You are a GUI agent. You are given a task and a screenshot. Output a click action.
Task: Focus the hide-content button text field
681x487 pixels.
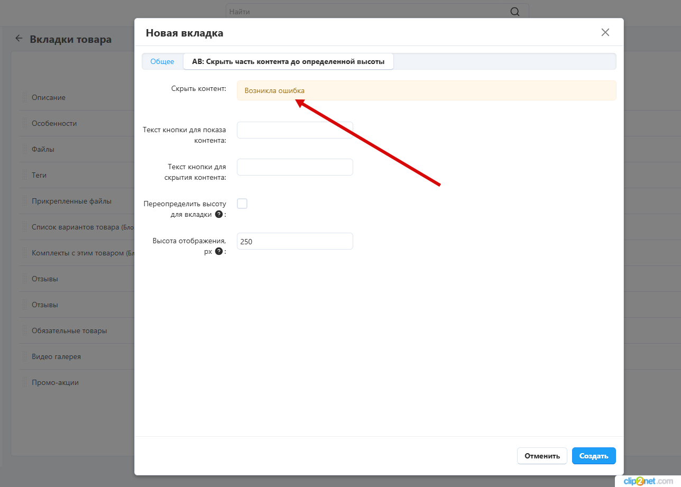pyautogui.click(x=295, y=167)
